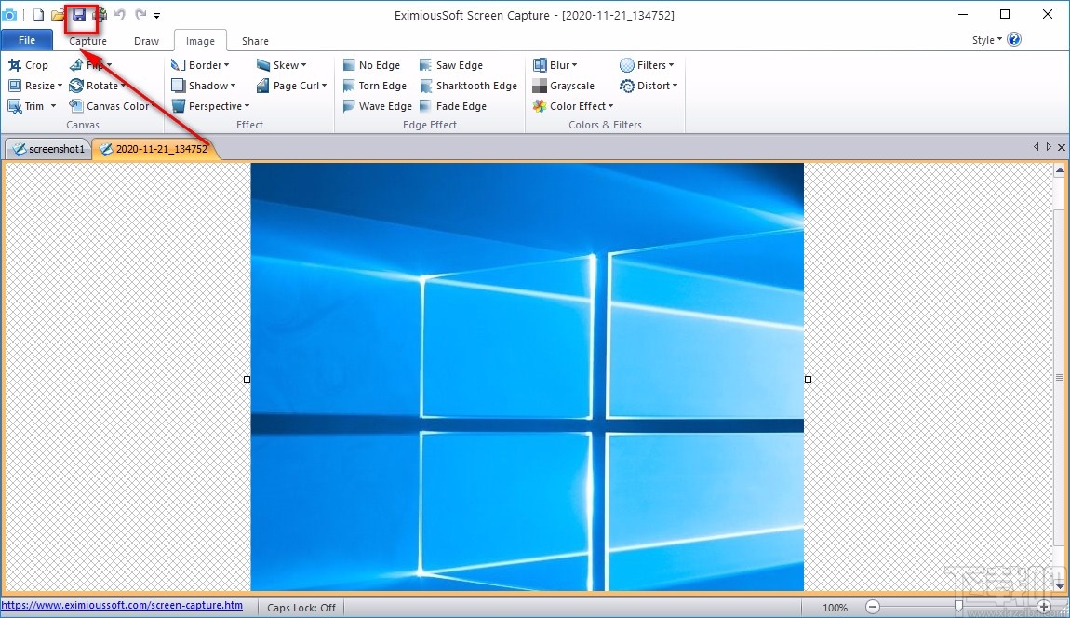Click the Resize image icon
The width and height of the screenshot is (1070, 618).
point(15,86)
